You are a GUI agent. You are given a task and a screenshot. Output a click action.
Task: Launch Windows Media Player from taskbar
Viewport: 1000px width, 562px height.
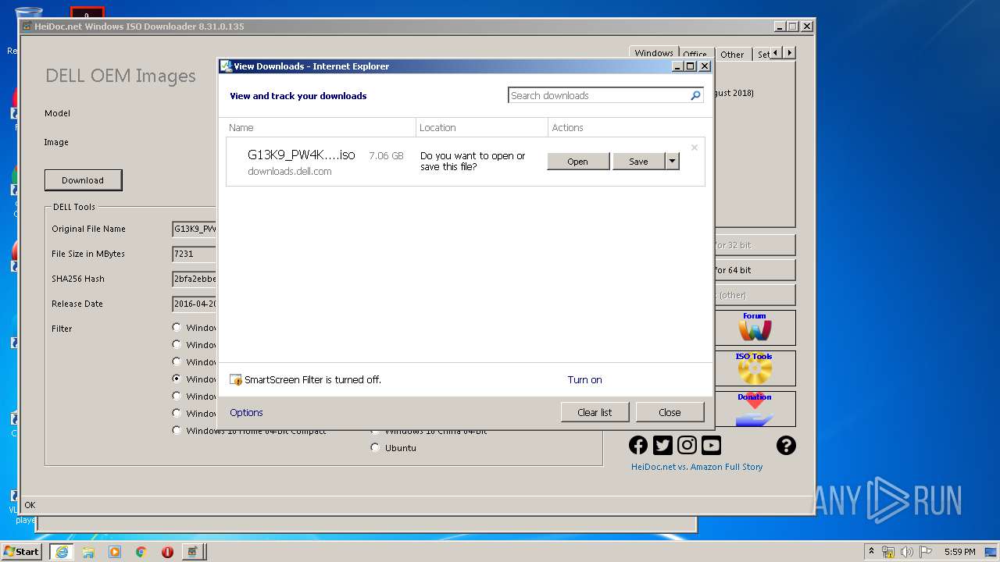(x=115, y=552)
